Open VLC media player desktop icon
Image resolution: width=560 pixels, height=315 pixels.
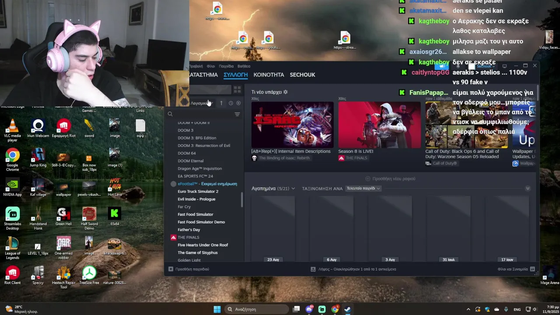[12, 130]
